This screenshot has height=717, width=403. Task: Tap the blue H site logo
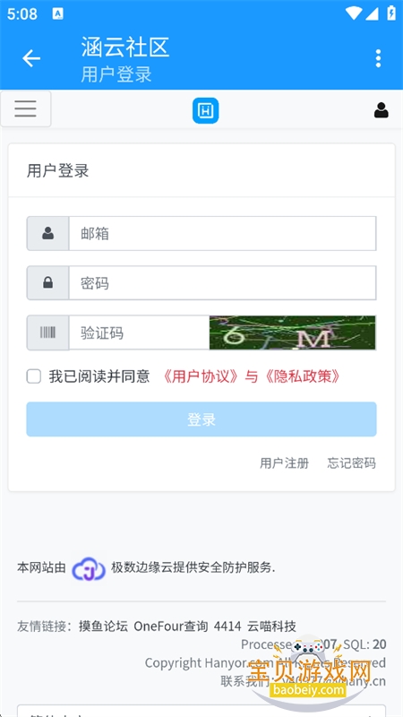tap(206, 110)
